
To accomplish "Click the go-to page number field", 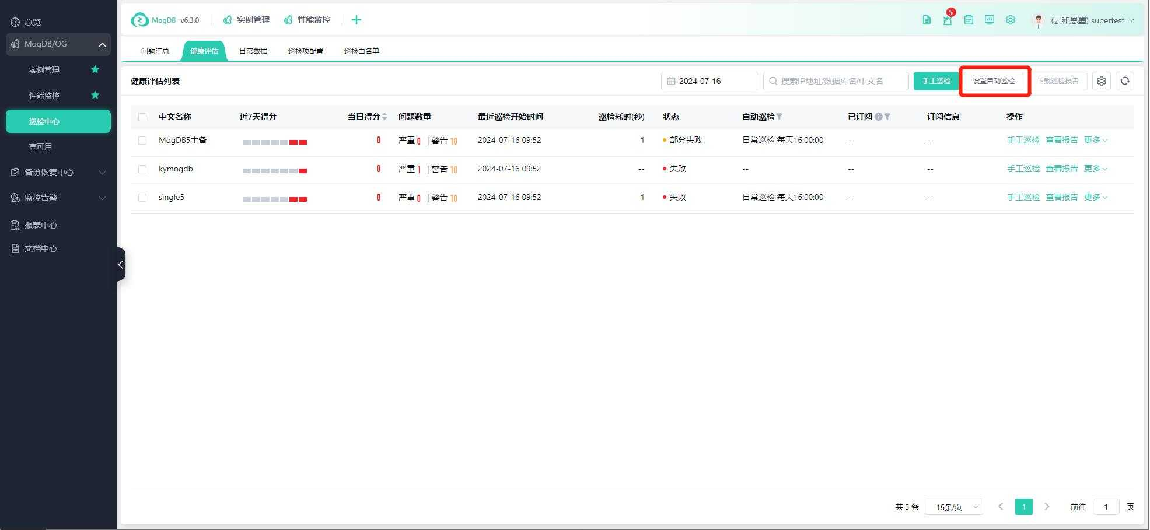I will tap(1106, 507).
